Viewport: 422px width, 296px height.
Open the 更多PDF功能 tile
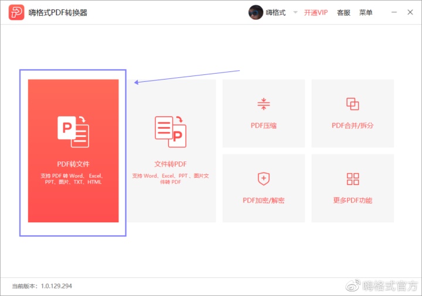353,188
